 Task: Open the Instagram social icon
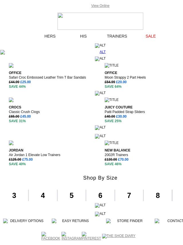tap(71, 236)
